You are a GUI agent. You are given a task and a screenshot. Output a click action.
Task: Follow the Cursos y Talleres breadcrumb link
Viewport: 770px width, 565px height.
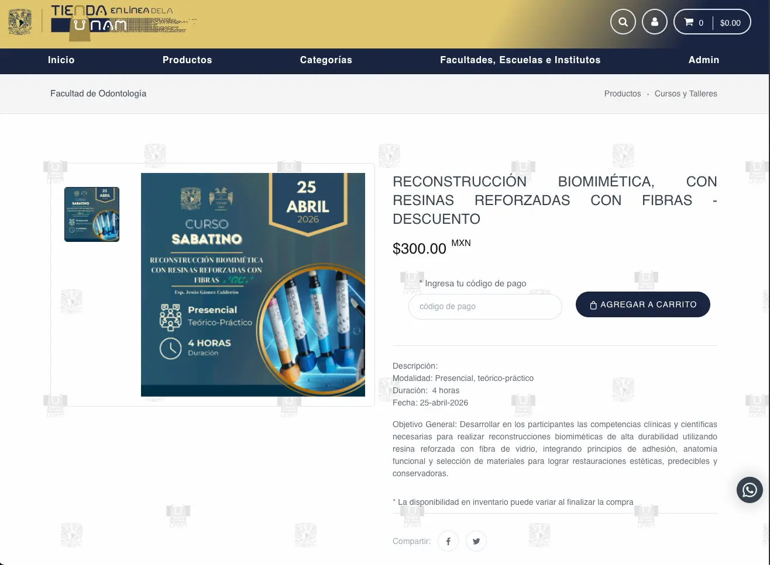click(x=686, y=93)
